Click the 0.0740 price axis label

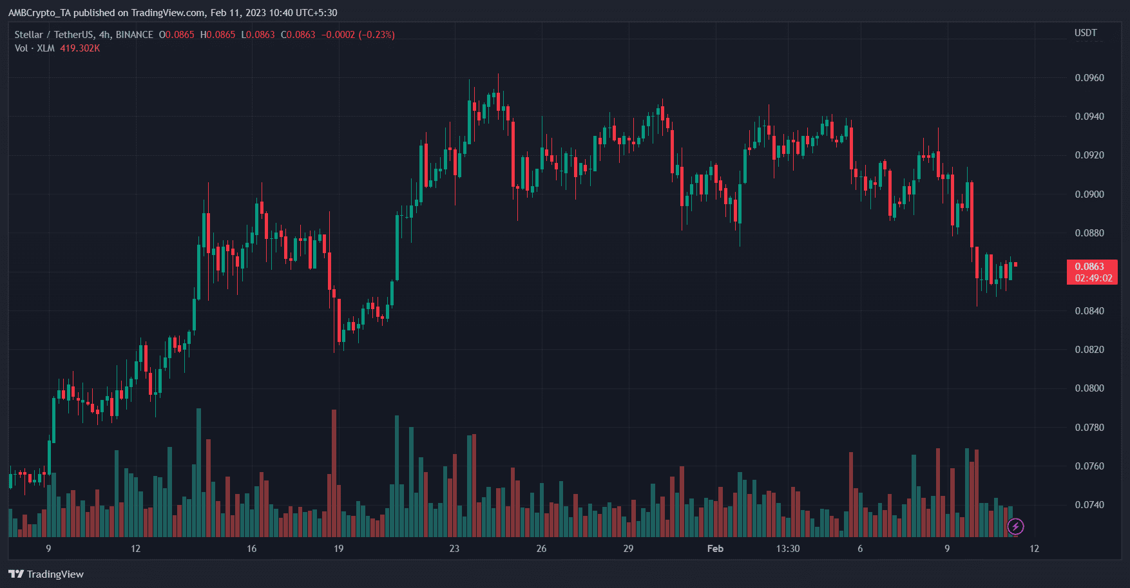point(1089,505)
